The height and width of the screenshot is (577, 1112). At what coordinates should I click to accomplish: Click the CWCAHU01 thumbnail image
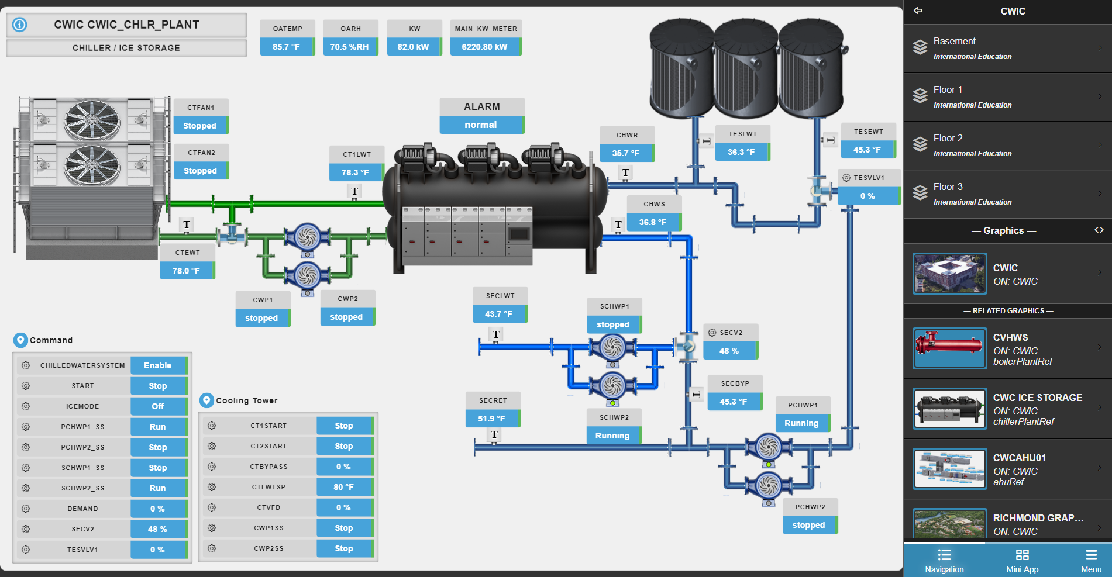point(949,469)
